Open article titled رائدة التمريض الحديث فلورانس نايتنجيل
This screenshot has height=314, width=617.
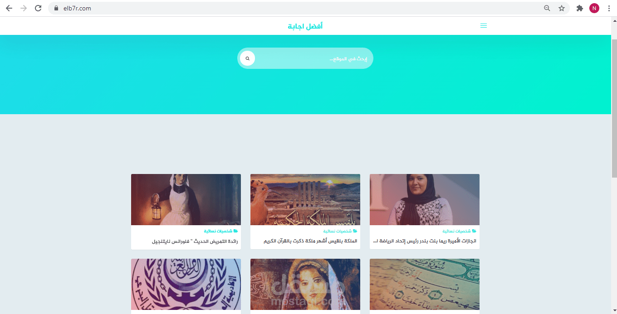click(x=195, y=241)
